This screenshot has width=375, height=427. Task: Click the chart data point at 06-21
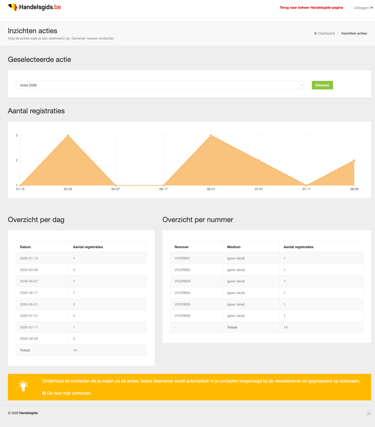[x=211, y=135]
